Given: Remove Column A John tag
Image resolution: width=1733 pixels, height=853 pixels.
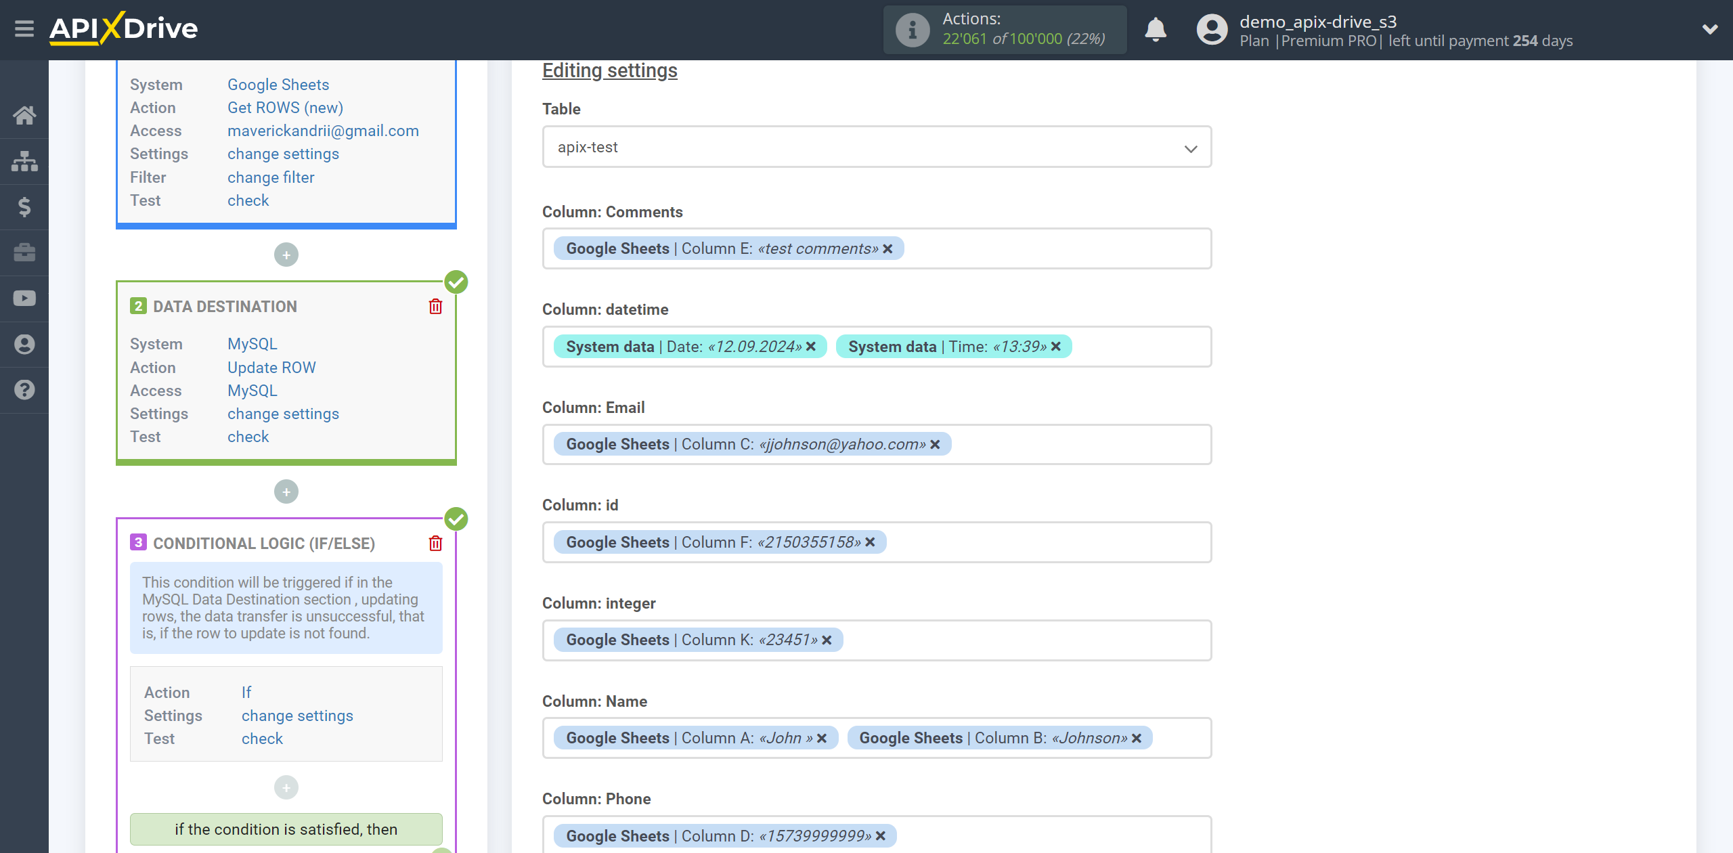Looking at the screenshot, I should pyautogui.click(x=822, y=739).
